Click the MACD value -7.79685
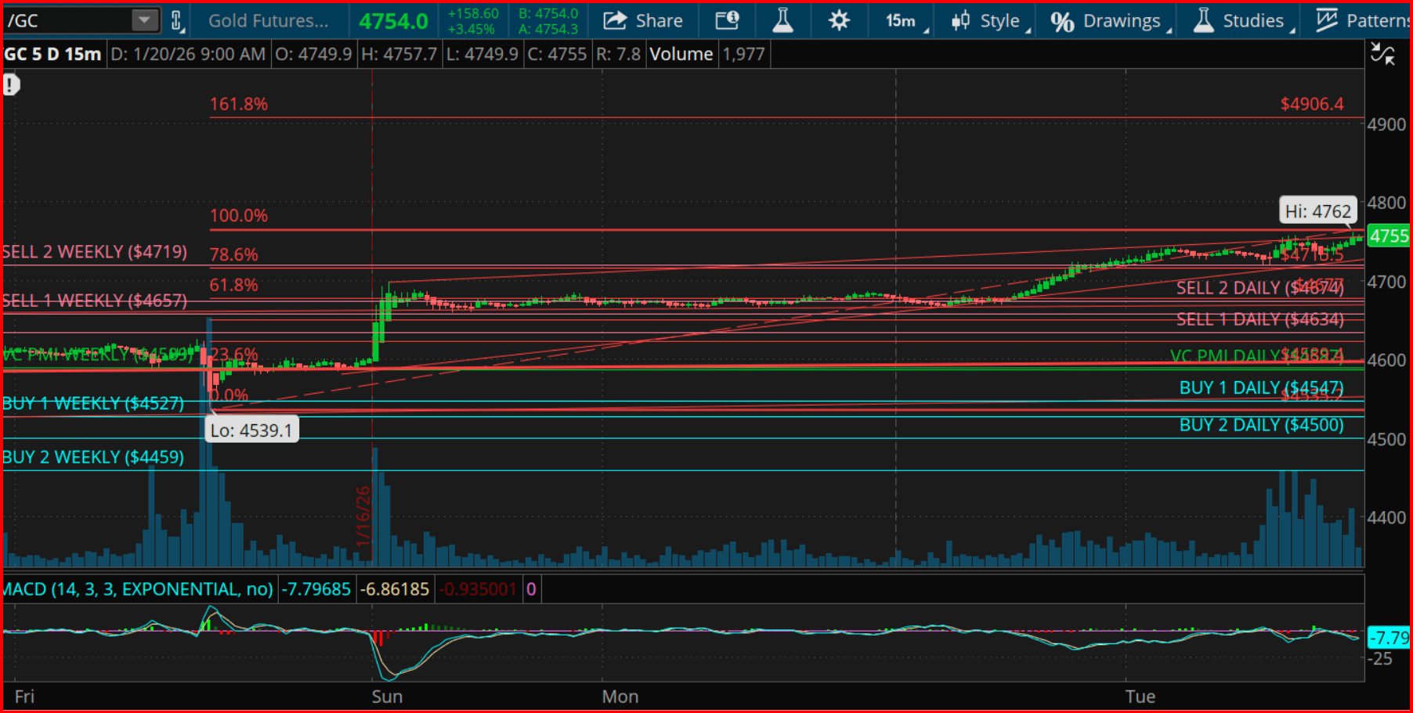1413x713 pixels. point(316,589)
